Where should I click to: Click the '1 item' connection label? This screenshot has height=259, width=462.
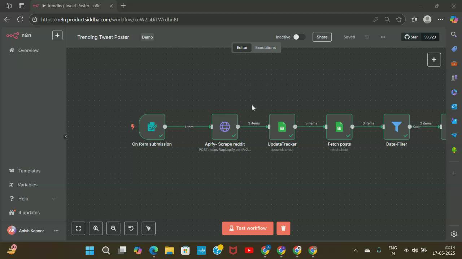click(189, 127)
